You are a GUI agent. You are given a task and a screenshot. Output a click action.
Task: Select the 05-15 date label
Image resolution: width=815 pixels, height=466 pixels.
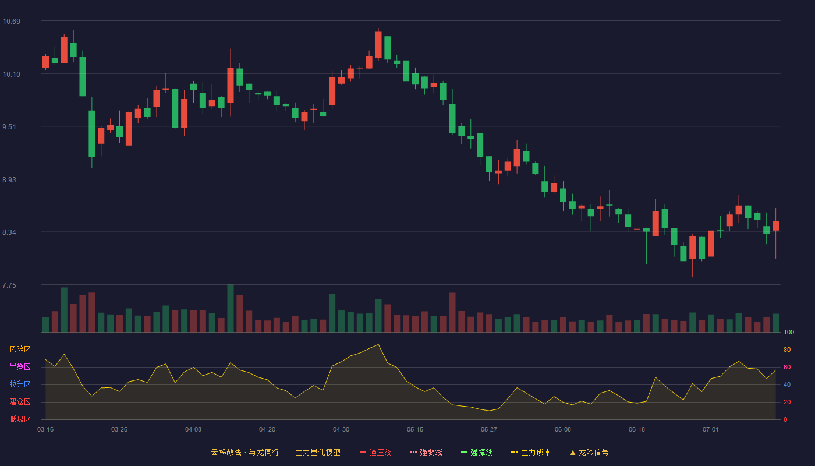[x=415, y=429]
